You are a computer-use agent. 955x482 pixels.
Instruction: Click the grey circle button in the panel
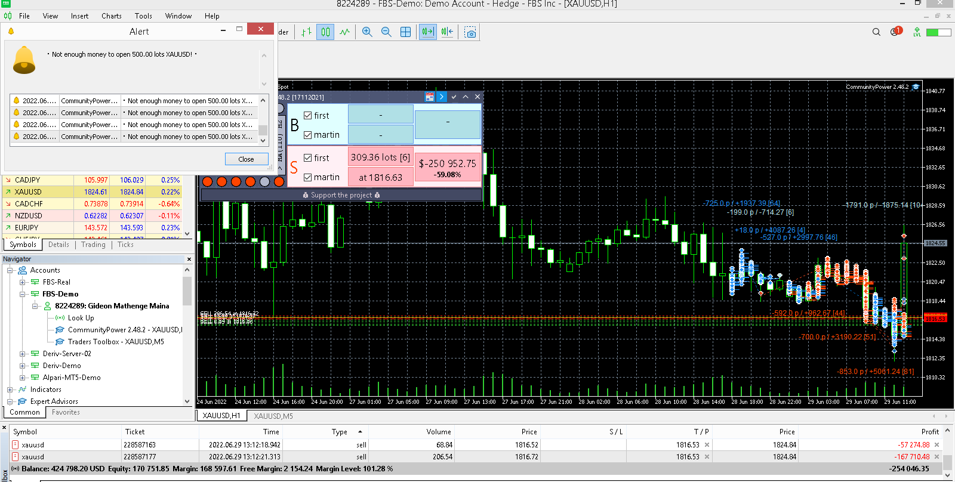click(x=265, y=181)
